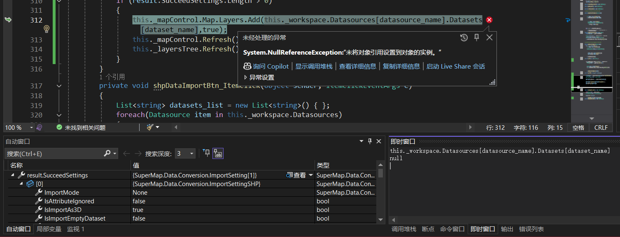Viewport: 620px width, 237px height.
Task: Open the 查看 visualizer dropdown arrow
Action: [x=311, y=175]
